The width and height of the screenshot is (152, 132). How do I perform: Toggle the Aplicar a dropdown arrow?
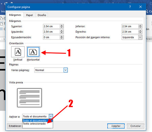51,117
